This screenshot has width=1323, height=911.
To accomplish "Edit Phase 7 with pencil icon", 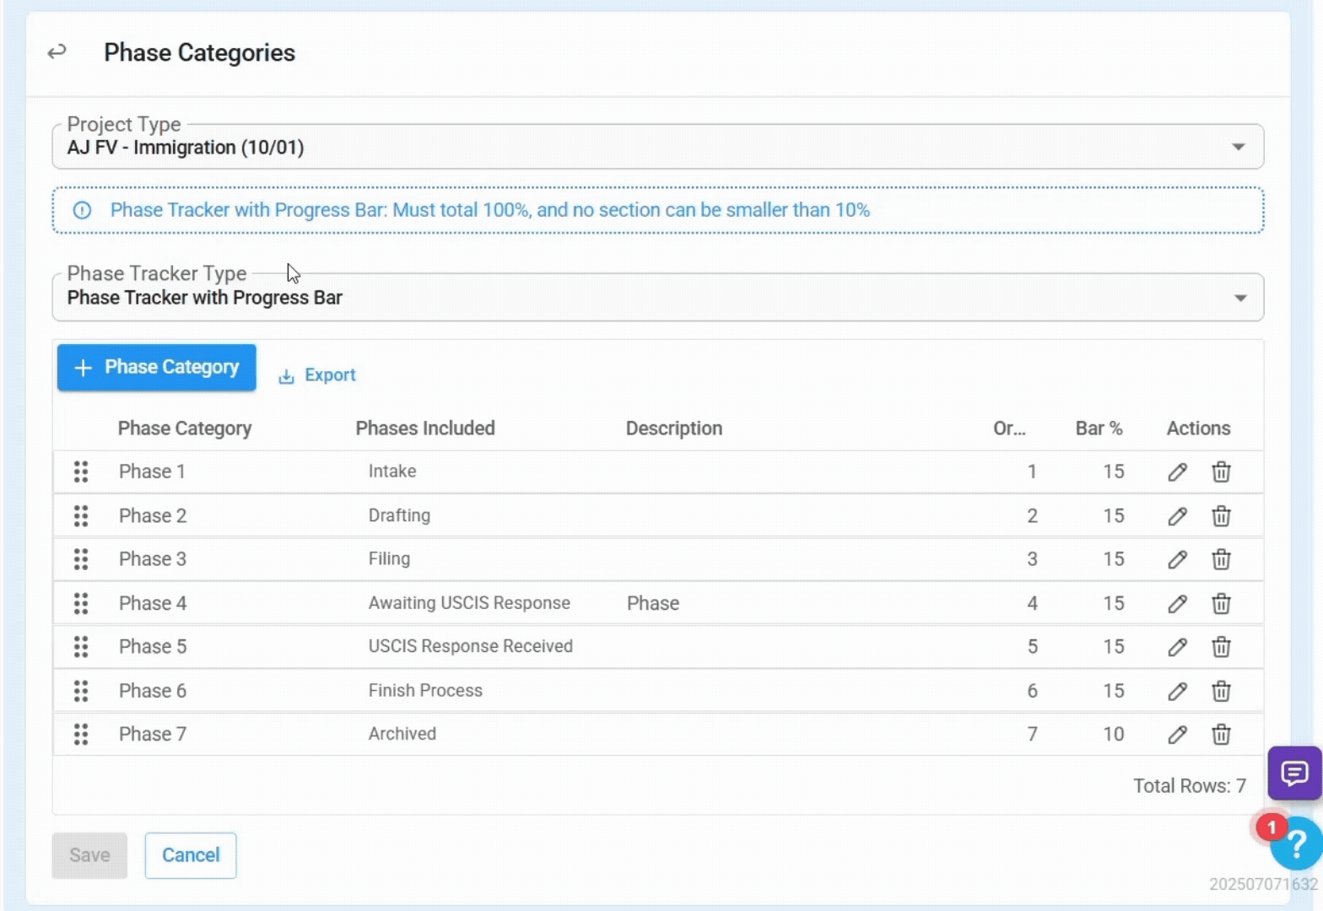I will (x=1178, y=734).
